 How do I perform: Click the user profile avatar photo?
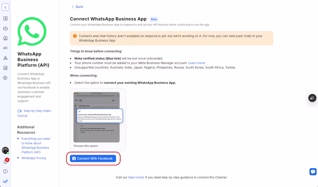point(5,150)
